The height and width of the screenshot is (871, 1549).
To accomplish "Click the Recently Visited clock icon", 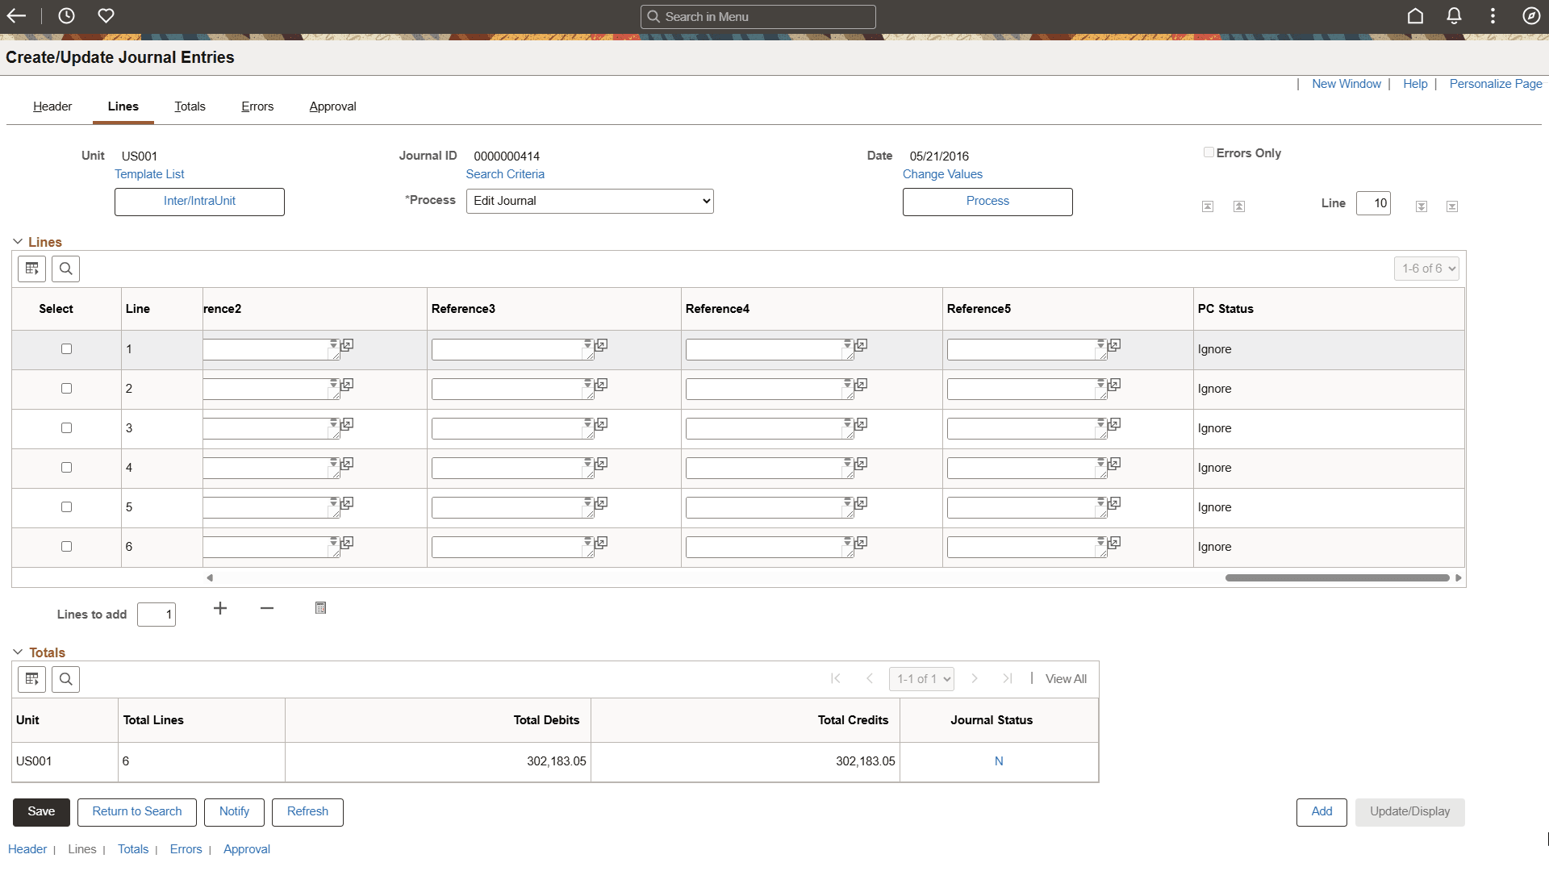I will pyautogui.click(x=66, y=16).
